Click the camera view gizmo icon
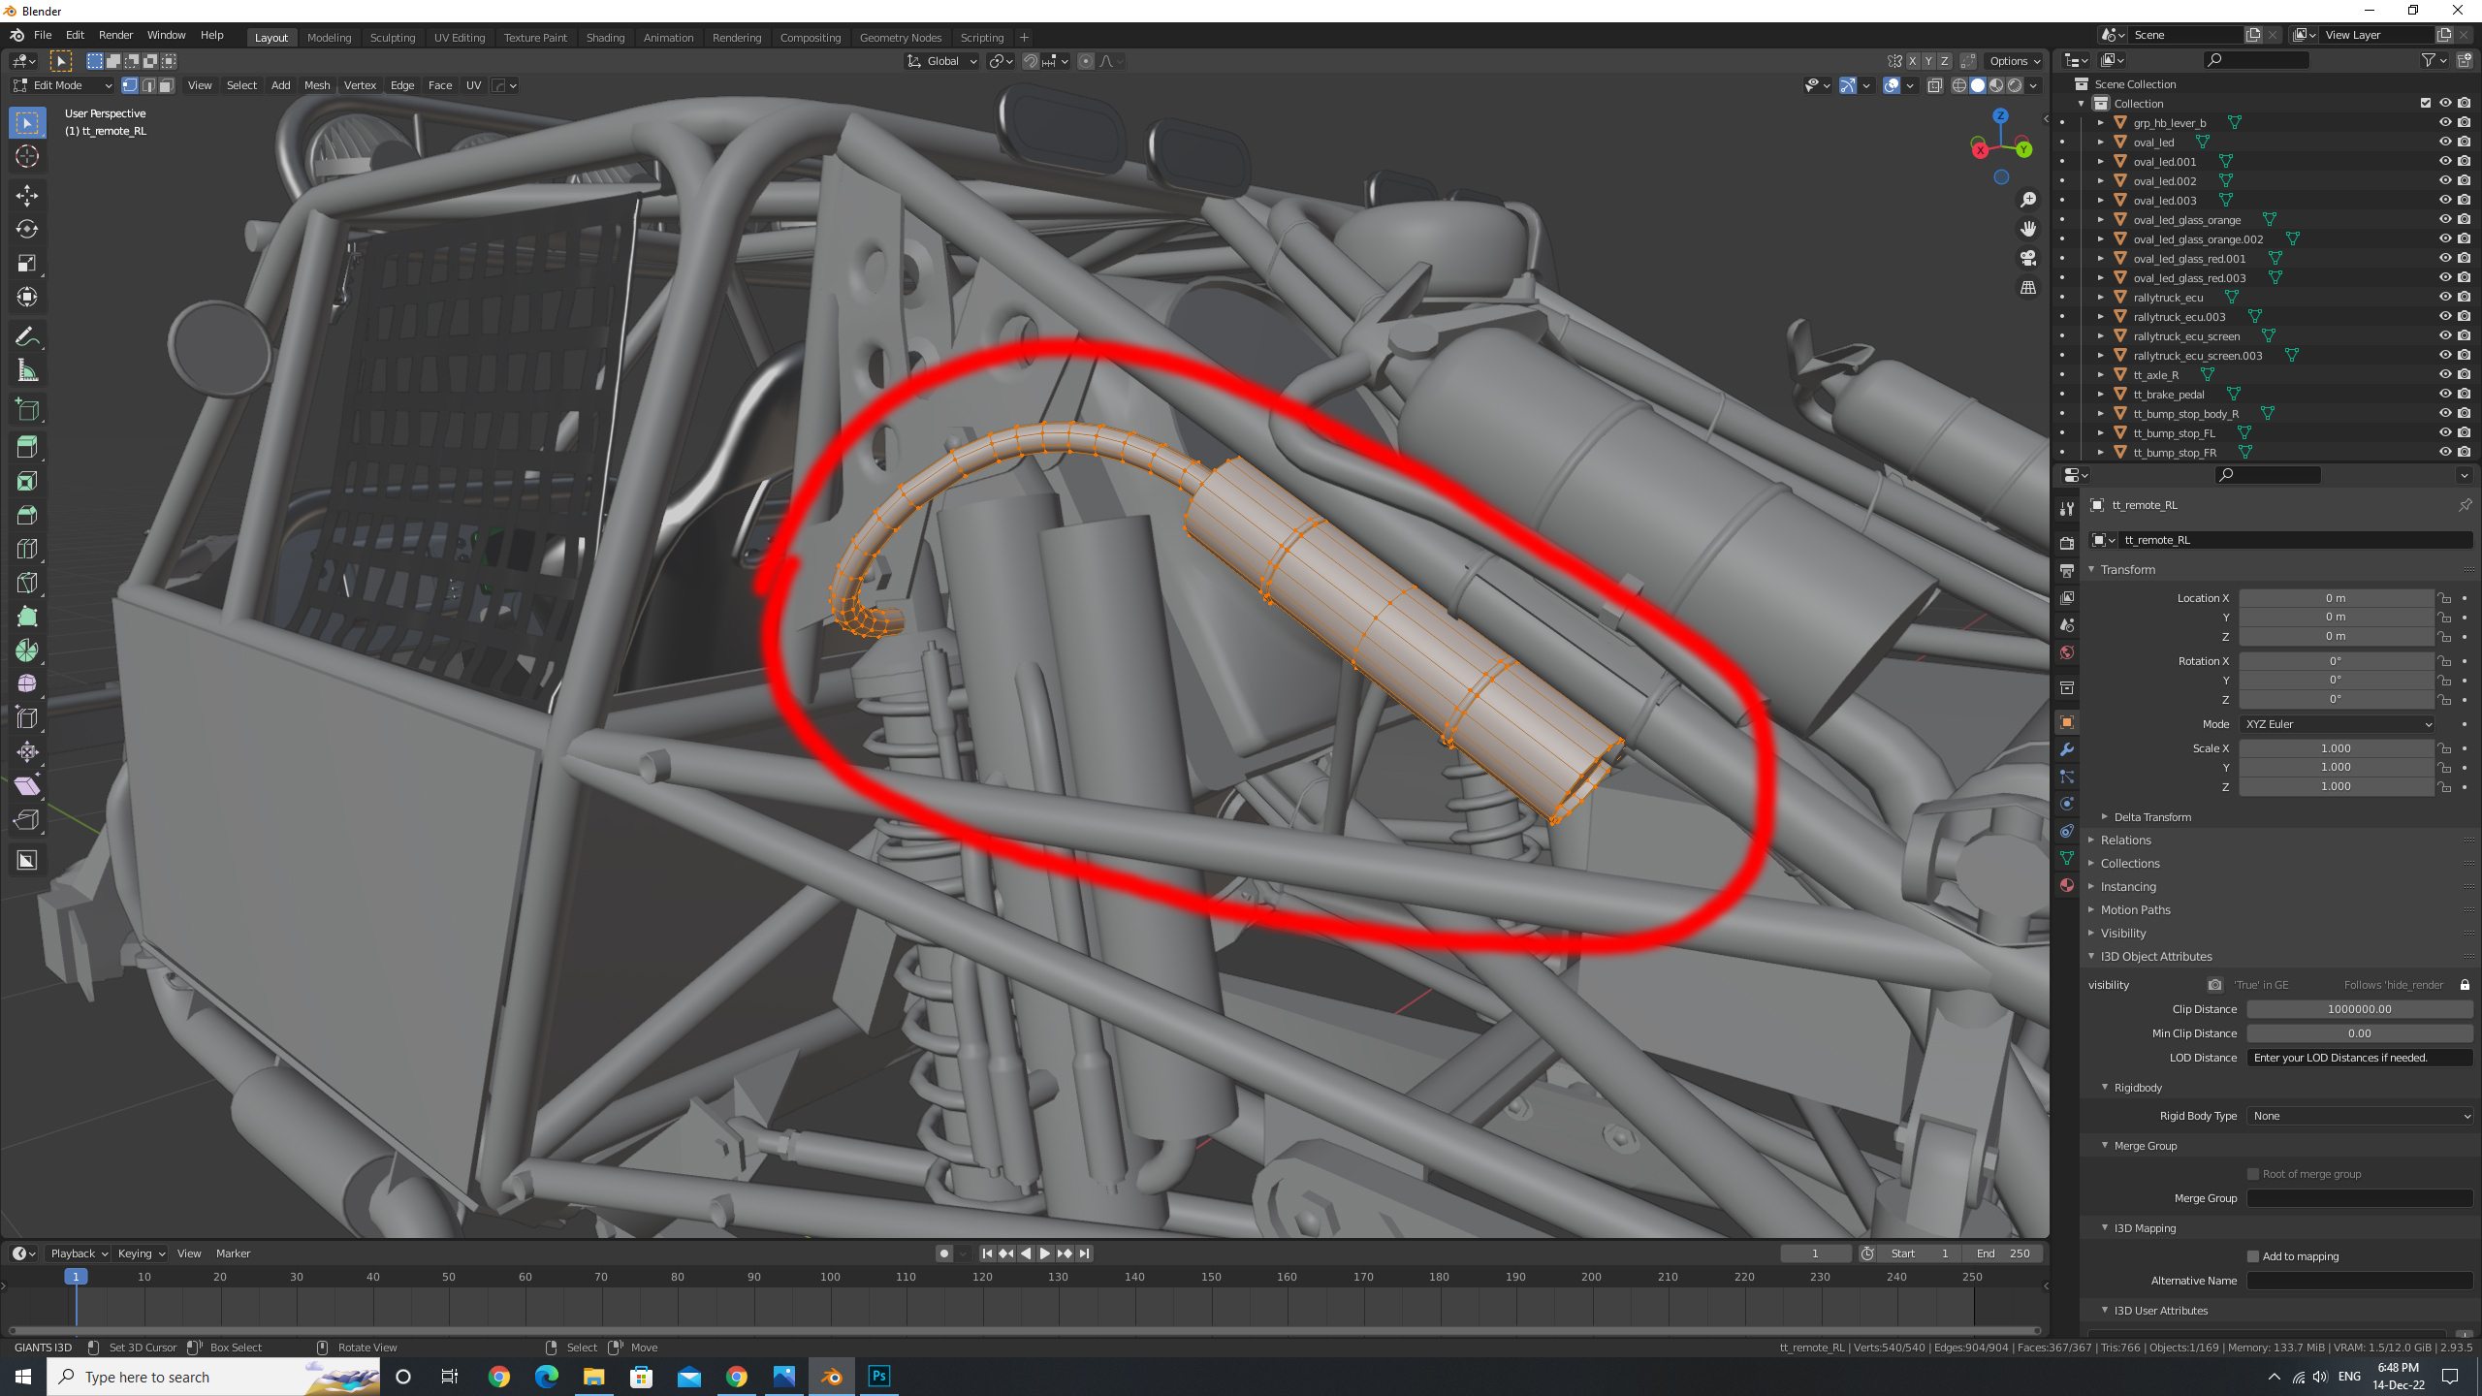The width and height of the screenshot is (2482, 1396). tap(2028, 258)
